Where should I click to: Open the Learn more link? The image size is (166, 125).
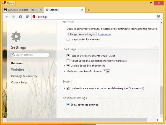[105, 34]
